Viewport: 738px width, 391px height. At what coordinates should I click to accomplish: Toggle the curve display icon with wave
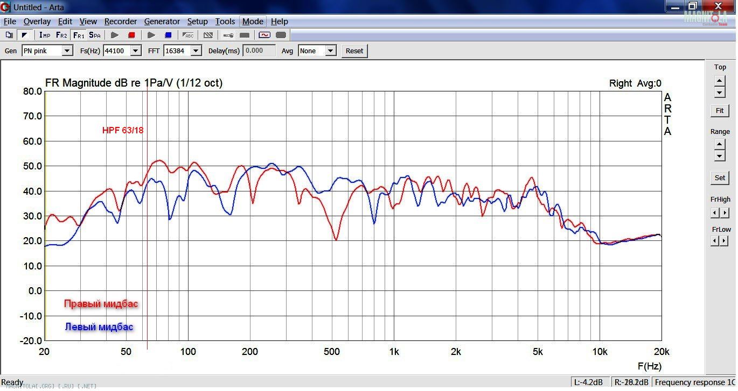[x=264, y=35]
